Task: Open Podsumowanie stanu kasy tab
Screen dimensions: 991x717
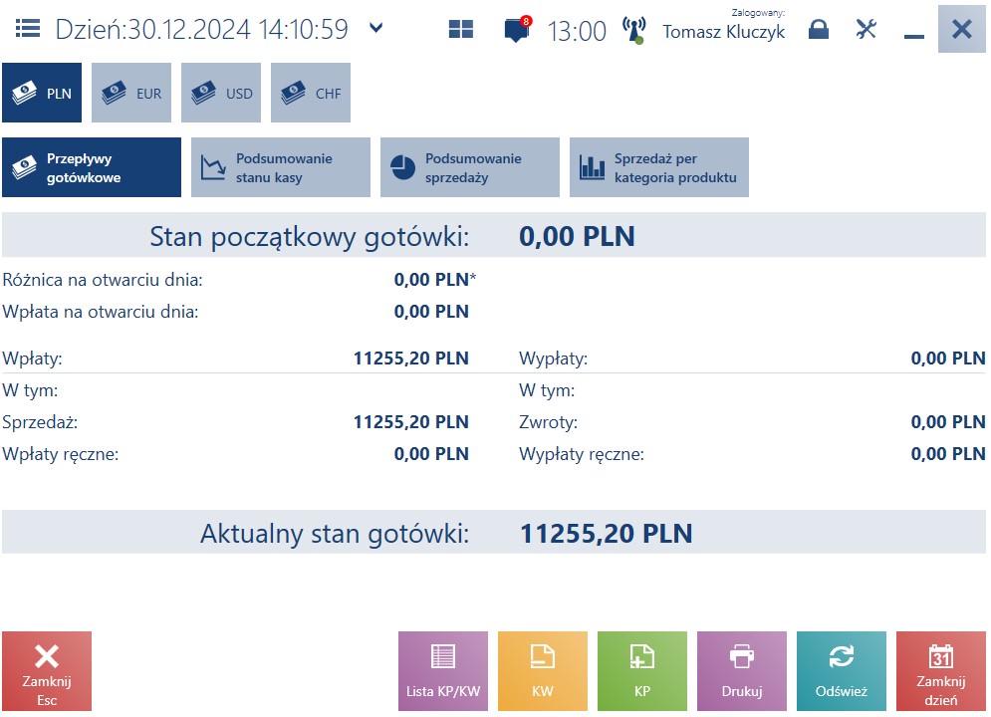Action: [x=281, y=167]
